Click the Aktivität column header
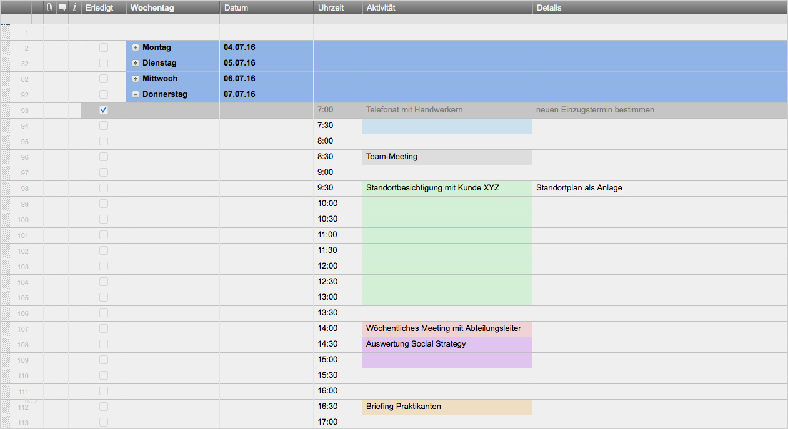 point(447,8)
